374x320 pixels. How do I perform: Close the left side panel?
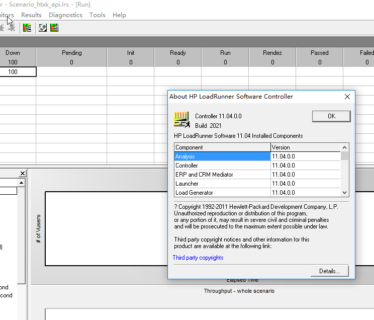click(23, 173)
